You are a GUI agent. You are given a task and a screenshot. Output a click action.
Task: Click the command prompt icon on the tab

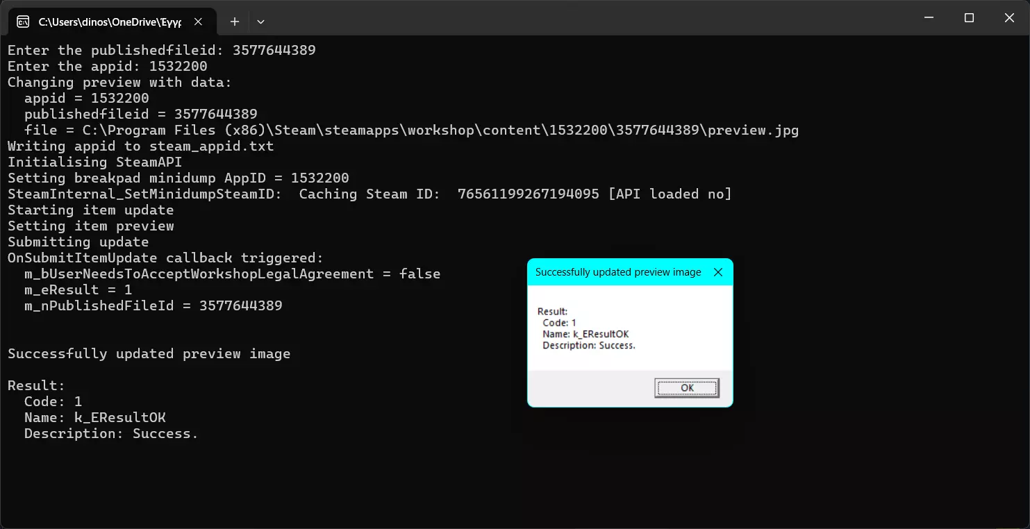click(23, 22)
